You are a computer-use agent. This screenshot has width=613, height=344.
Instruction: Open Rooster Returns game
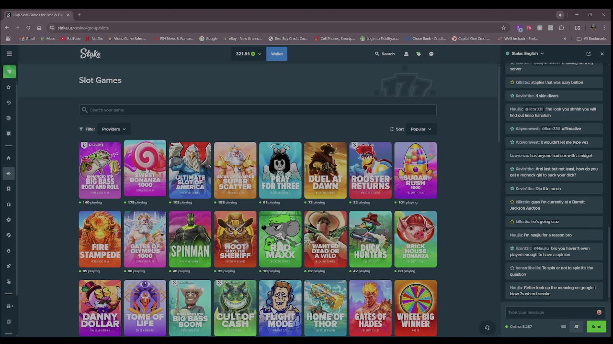coord(370,170)
